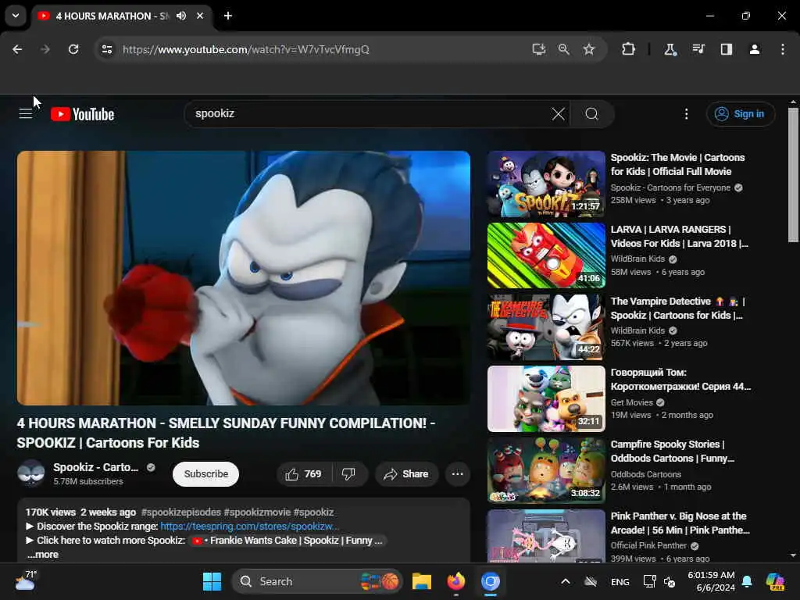800x600 pixels.
Task: Open Chrome Labs flask icon
Action: [x=670, y=49]
